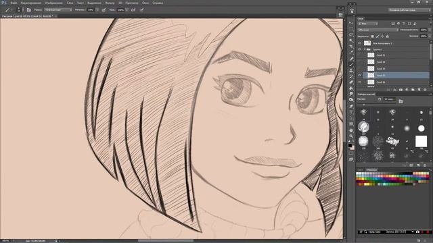Hide the highlighted Слой 57 layer
The width and height of the screenshot is (433, 243).
pos(359,75)
